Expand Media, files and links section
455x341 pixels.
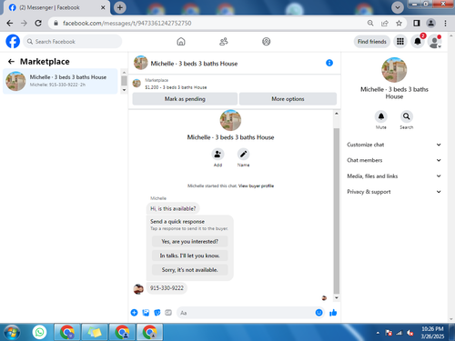(394, 176)
